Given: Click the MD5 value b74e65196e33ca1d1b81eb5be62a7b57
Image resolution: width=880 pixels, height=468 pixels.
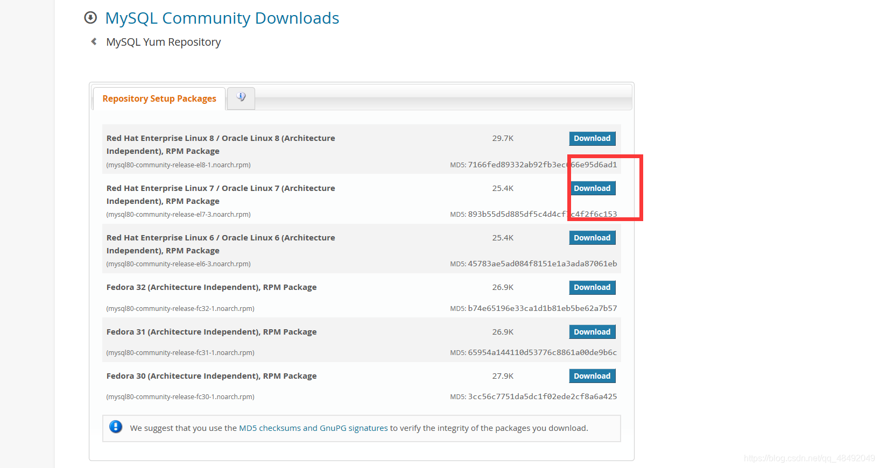Looking at the screenshot, I should click(x=543, y=308).
